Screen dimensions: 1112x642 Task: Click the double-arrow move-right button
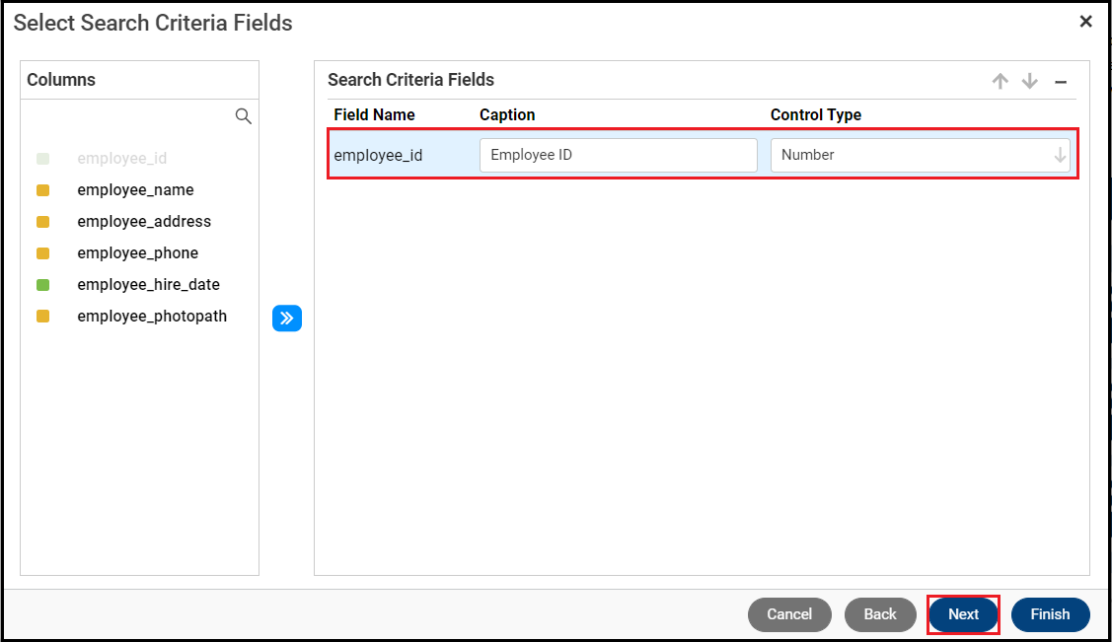pyautogui.click(x=287, y=319)
